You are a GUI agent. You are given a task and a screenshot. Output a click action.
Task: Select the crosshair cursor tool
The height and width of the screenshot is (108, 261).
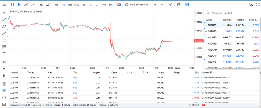(4, 13)
